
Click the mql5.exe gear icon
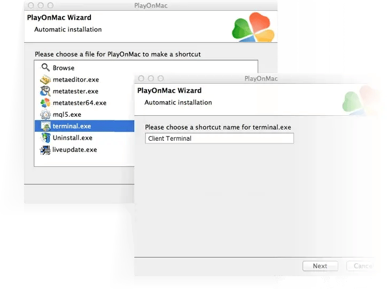[45, 114]
